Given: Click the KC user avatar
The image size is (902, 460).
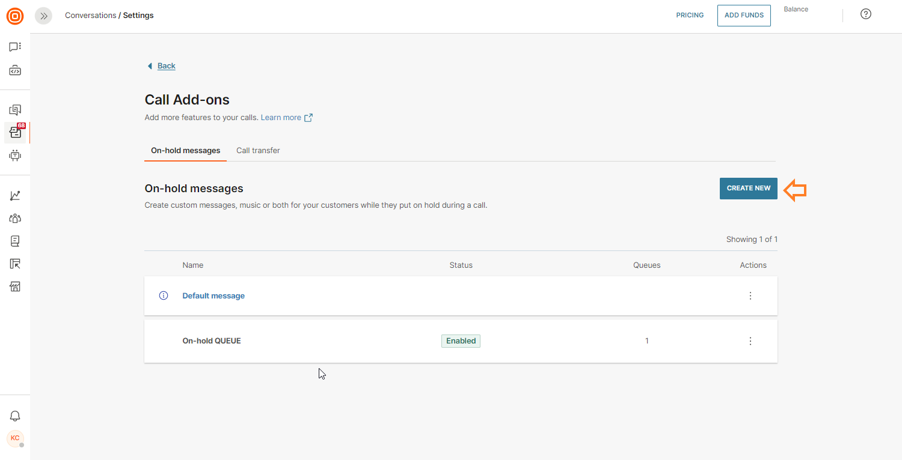Looking at the screenshot, I should coord(15,438).
